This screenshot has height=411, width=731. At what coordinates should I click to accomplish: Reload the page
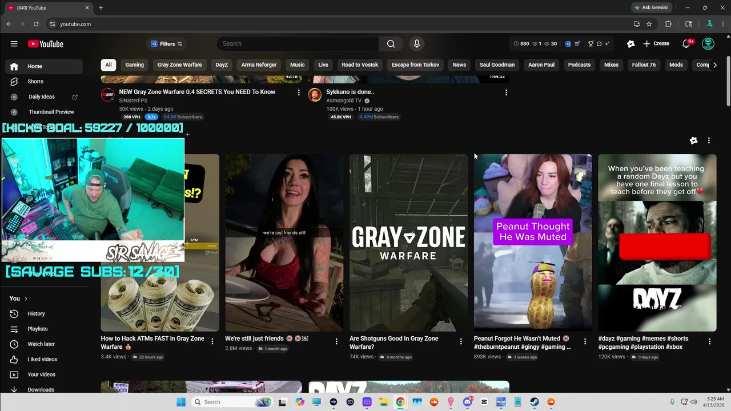tap(36, 24)
